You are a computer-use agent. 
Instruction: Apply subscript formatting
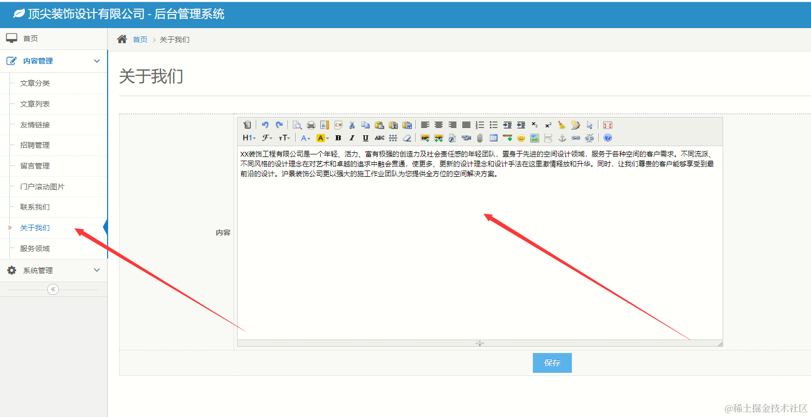pyautogui.click(x=534, y=125)
